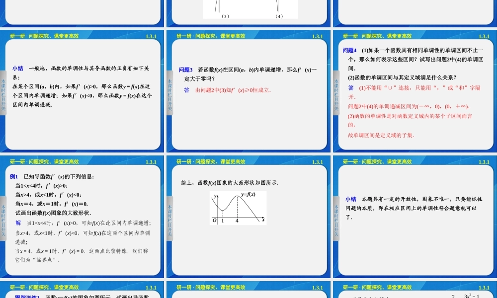Click the y=f(x) curve label in graph
The width and height of the screenshot is (497, 298).
click(248, 194)
